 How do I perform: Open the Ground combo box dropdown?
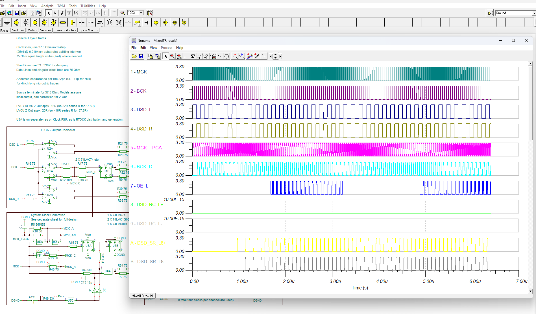pyautogui.click(x=534, y=13)
